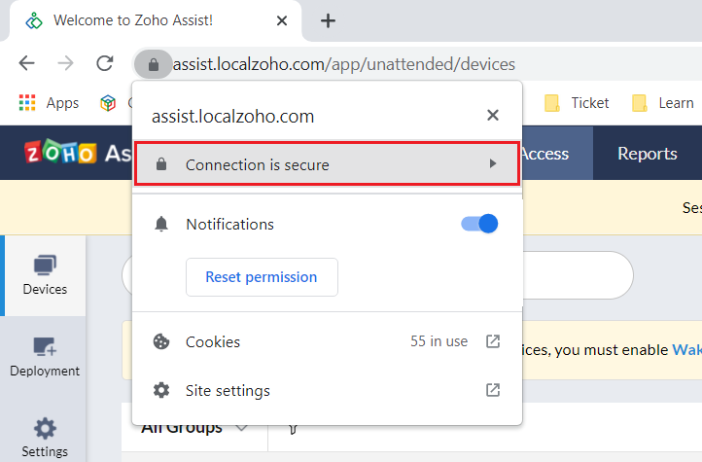
Task: Open the Deployment sidebar section
Action: [x=45, y=357]
